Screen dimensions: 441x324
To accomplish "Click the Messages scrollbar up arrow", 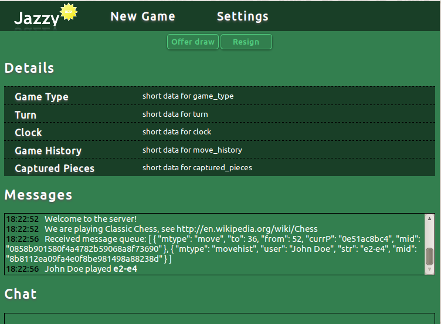I will (x=430, y=218).
